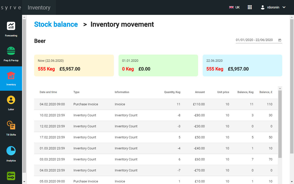
Task: Change language using the UK selector
Action: (234, 7)
